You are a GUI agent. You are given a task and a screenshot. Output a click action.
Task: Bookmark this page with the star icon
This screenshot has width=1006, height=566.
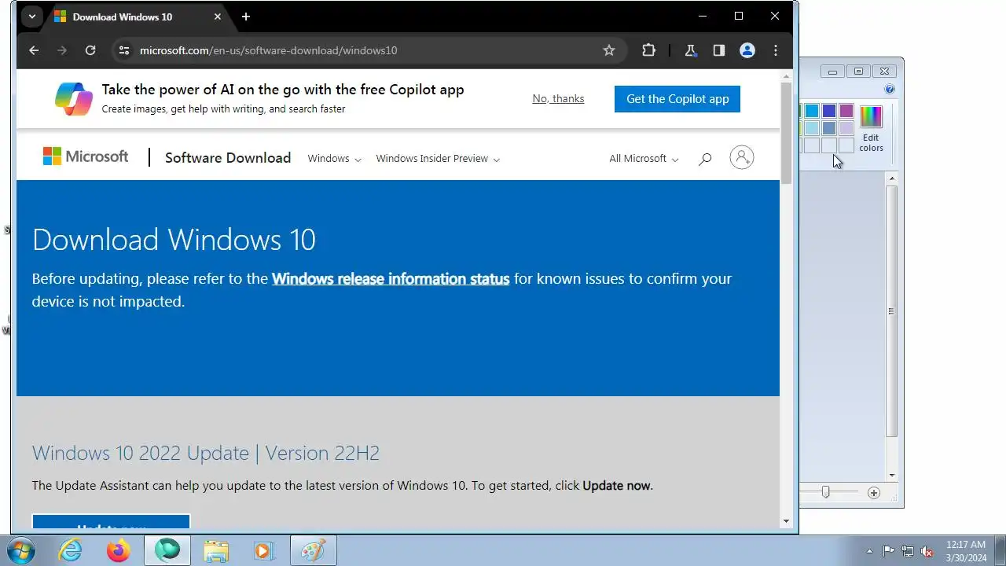coord(609,50)
